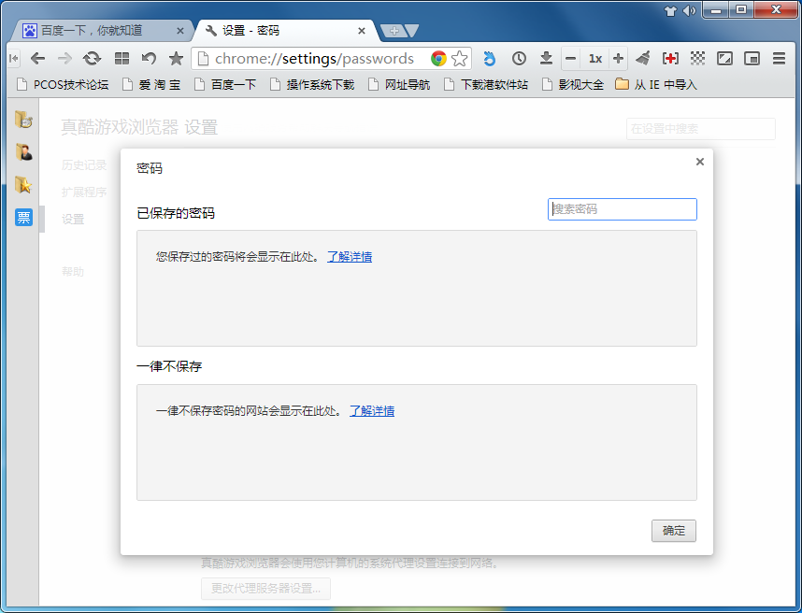The image size is (802, 613).
Task: Click the 搜索密码 search input field
Action: coord(622,208)
